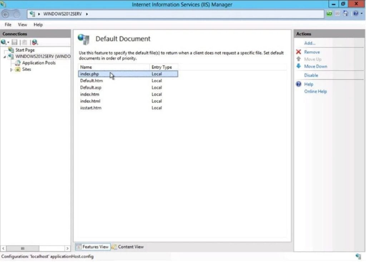Image resolution: width=366 pixels, height=262 pixels.
Task: Click the Move Down action link
Action: [316, 66]
